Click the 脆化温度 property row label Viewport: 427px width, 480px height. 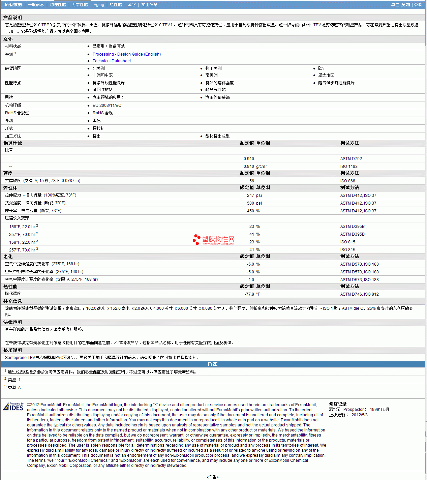(x=13, y=294)
